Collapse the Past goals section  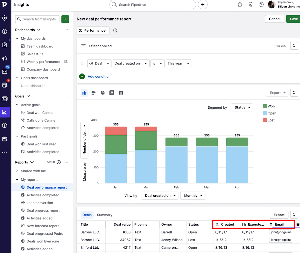coord(17,136)
